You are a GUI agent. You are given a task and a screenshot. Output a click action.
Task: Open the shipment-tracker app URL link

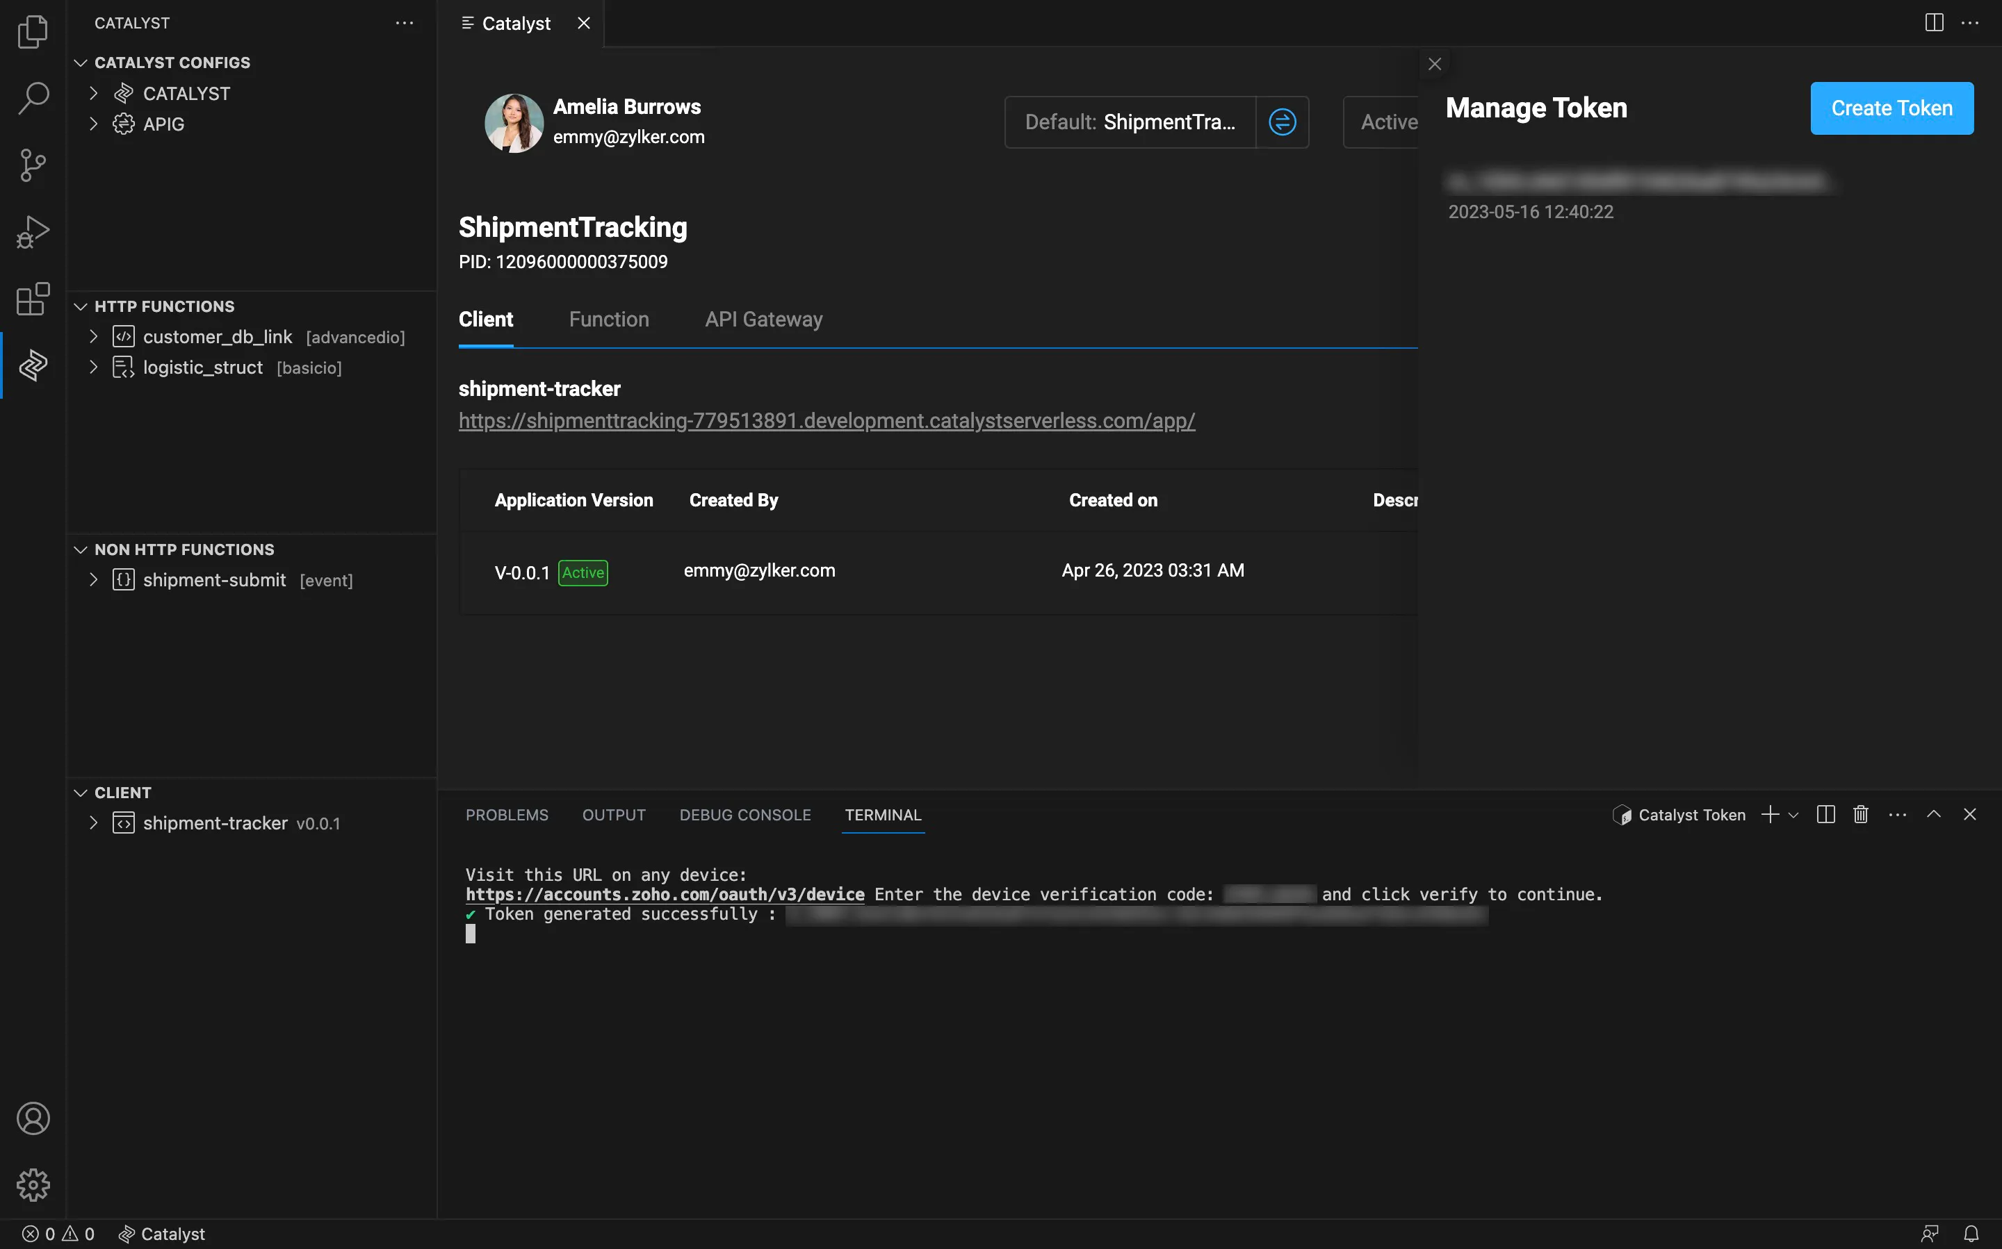827,421
